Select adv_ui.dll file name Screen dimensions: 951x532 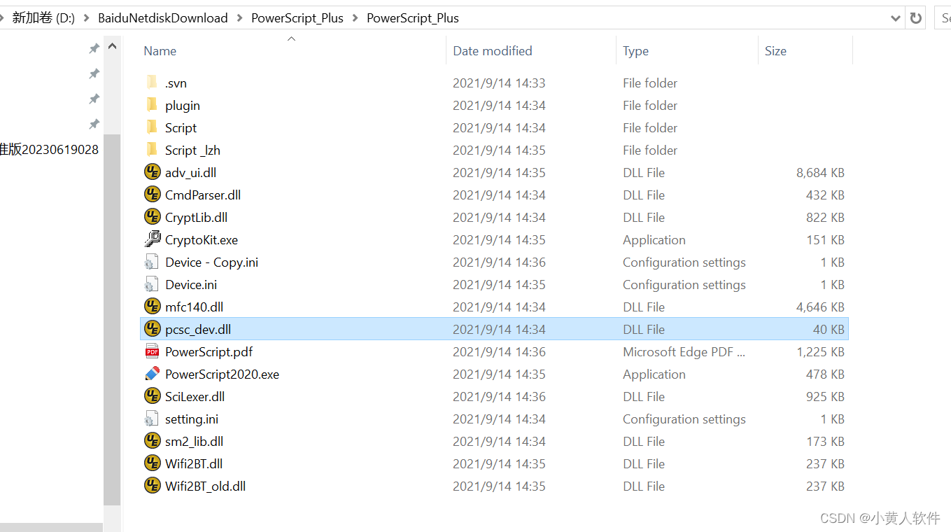click(190, 173)
